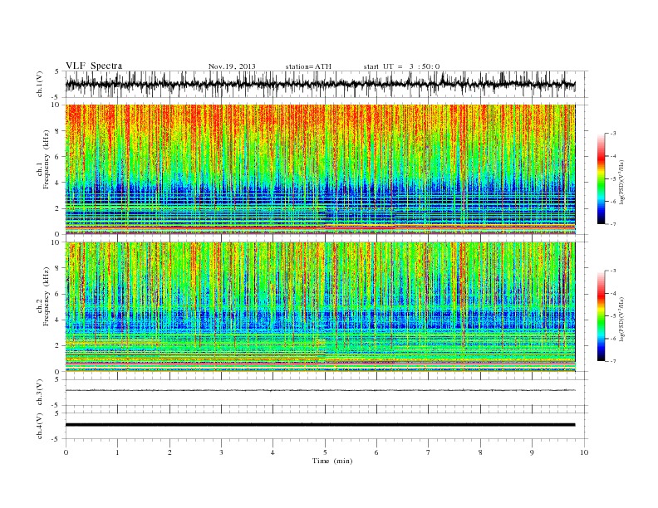Viewport: 658px width, 508px height.
Task: Select the ch.1 "Frequency (kHz)" axis label
Action: pyautogui.click(x=47, y=159)
